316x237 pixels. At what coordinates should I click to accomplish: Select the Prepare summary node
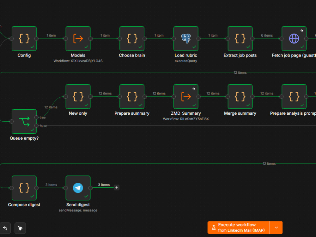[x=132, y=96]
